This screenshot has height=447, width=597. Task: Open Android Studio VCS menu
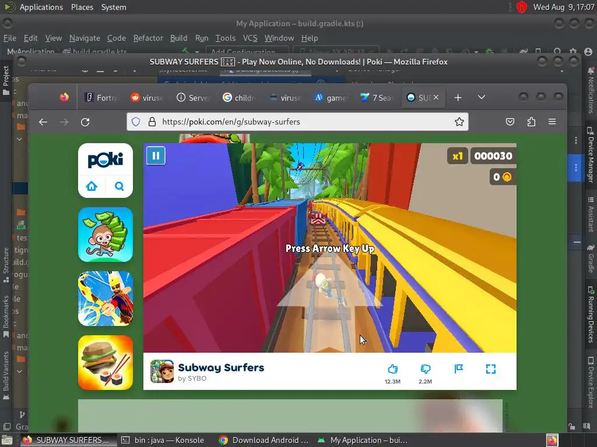click(x=250, y=38)
